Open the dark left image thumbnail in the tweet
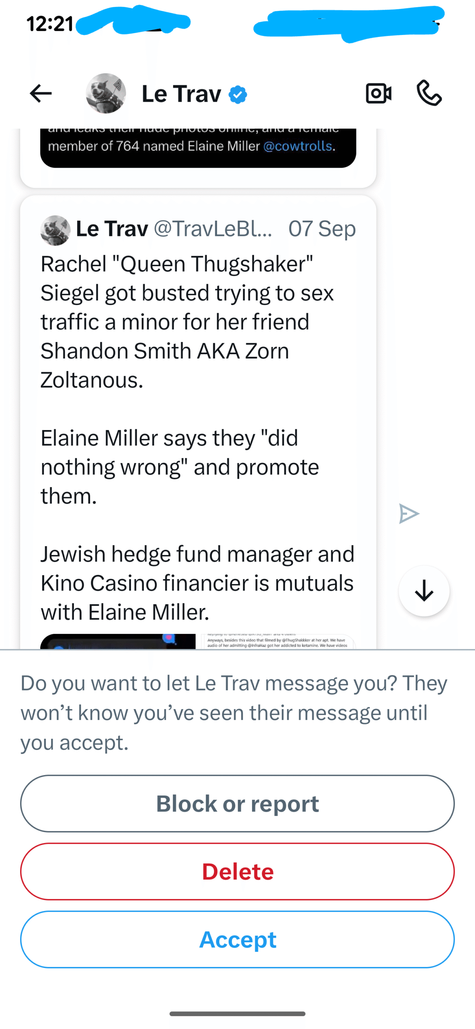 pyautogui.click(x=118, y=642)
